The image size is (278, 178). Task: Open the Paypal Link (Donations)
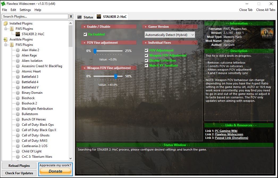[231, 138]
